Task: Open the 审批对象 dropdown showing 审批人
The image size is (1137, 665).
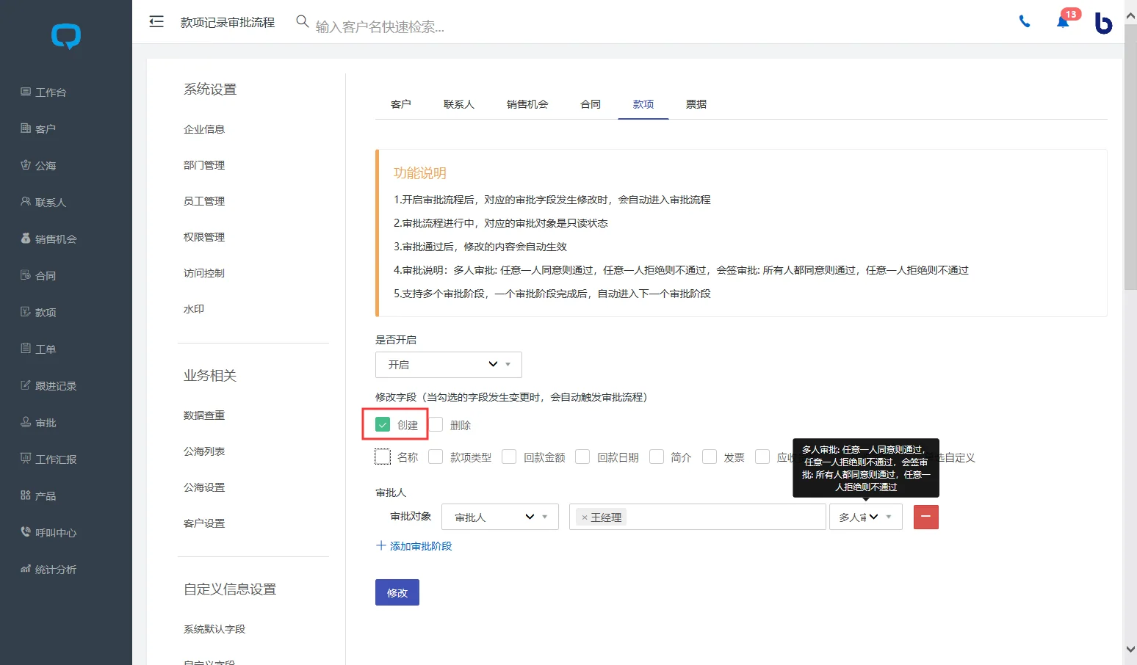Action: click(500, 517)
